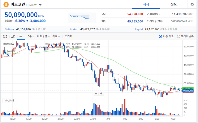This screenshot has width=198, height=123.
Task: Click the 전일대비 change -6.36%
Action: tap(19, 21)
